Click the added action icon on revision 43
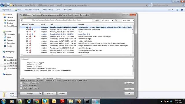This screenshot has width=185, height=104. pos(32,34)
